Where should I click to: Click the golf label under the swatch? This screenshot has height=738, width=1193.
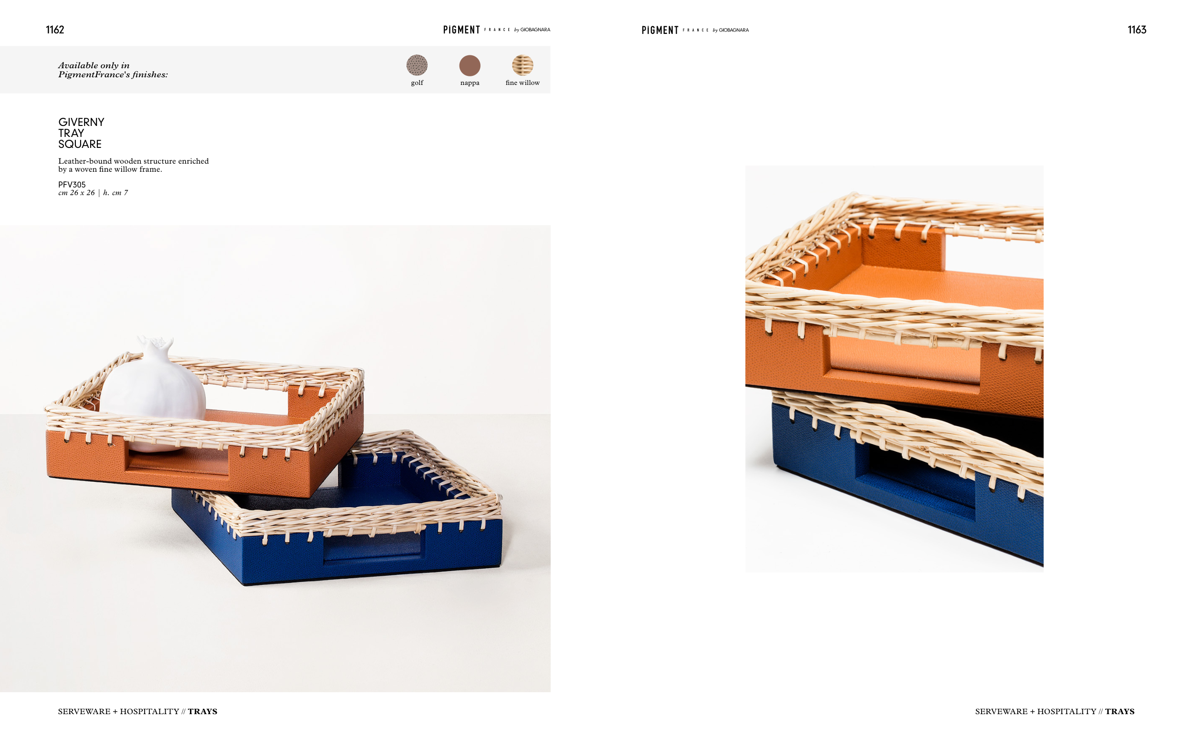pos(417,83)
